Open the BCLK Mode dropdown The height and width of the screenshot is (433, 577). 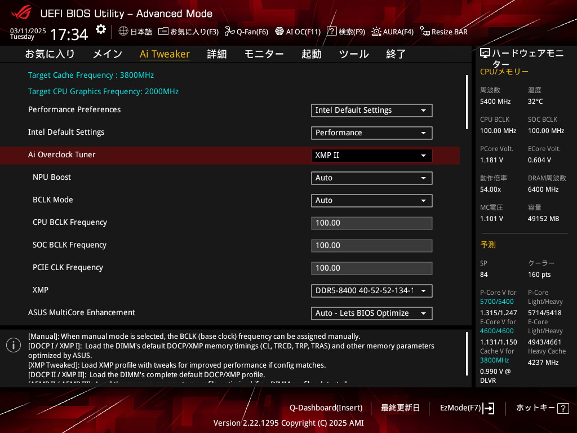(372, 200)
